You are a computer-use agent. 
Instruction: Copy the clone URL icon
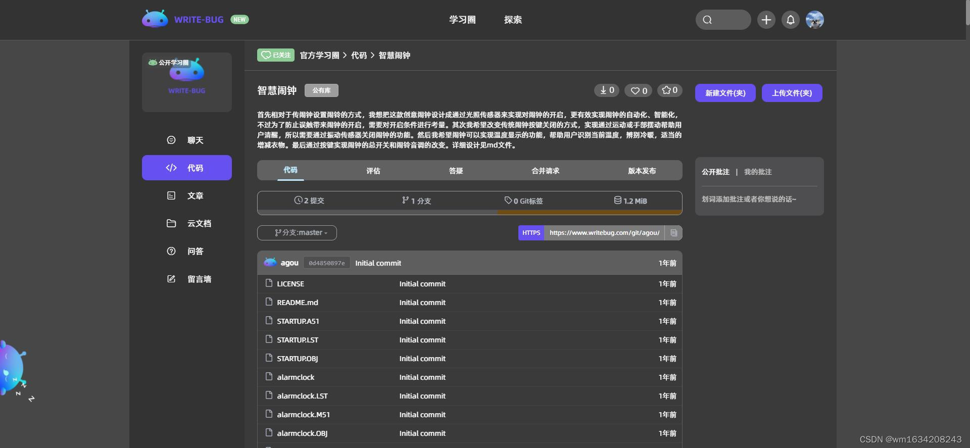(x=673, y=232)
